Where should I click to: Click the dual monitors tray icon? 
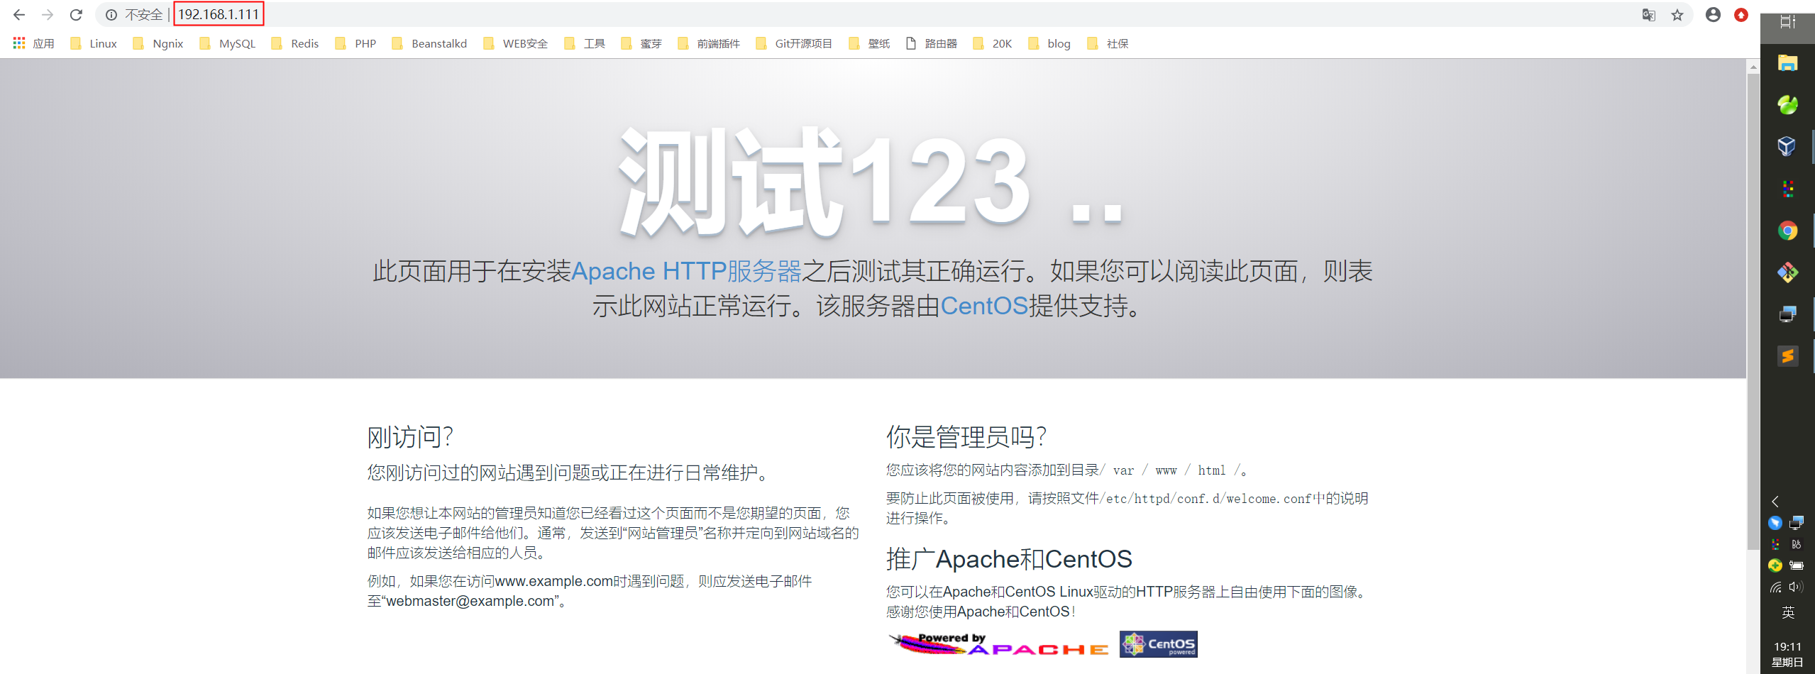click(1797, 523)
